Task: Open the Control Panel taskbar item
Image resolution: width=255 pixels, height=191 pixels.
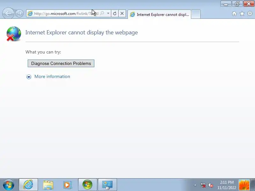Action: 107,185
